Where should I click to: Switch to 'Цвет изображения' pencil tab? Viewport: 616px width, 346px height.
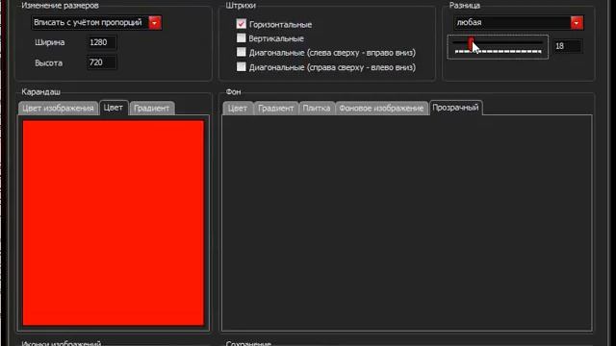click(x=58, y=109)
